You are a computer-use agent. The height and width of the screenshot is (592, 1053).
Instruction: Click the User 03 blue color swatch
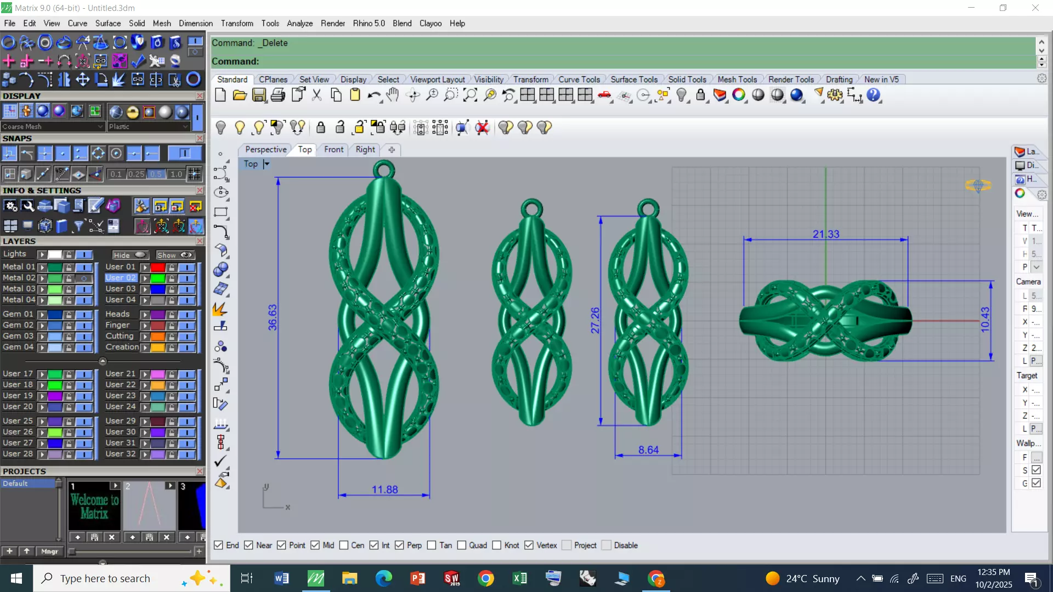(x=158, y=289)
